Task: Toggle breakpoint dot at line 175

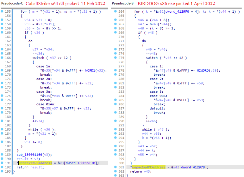Action: pyautogui.click(x=2, y=96)
